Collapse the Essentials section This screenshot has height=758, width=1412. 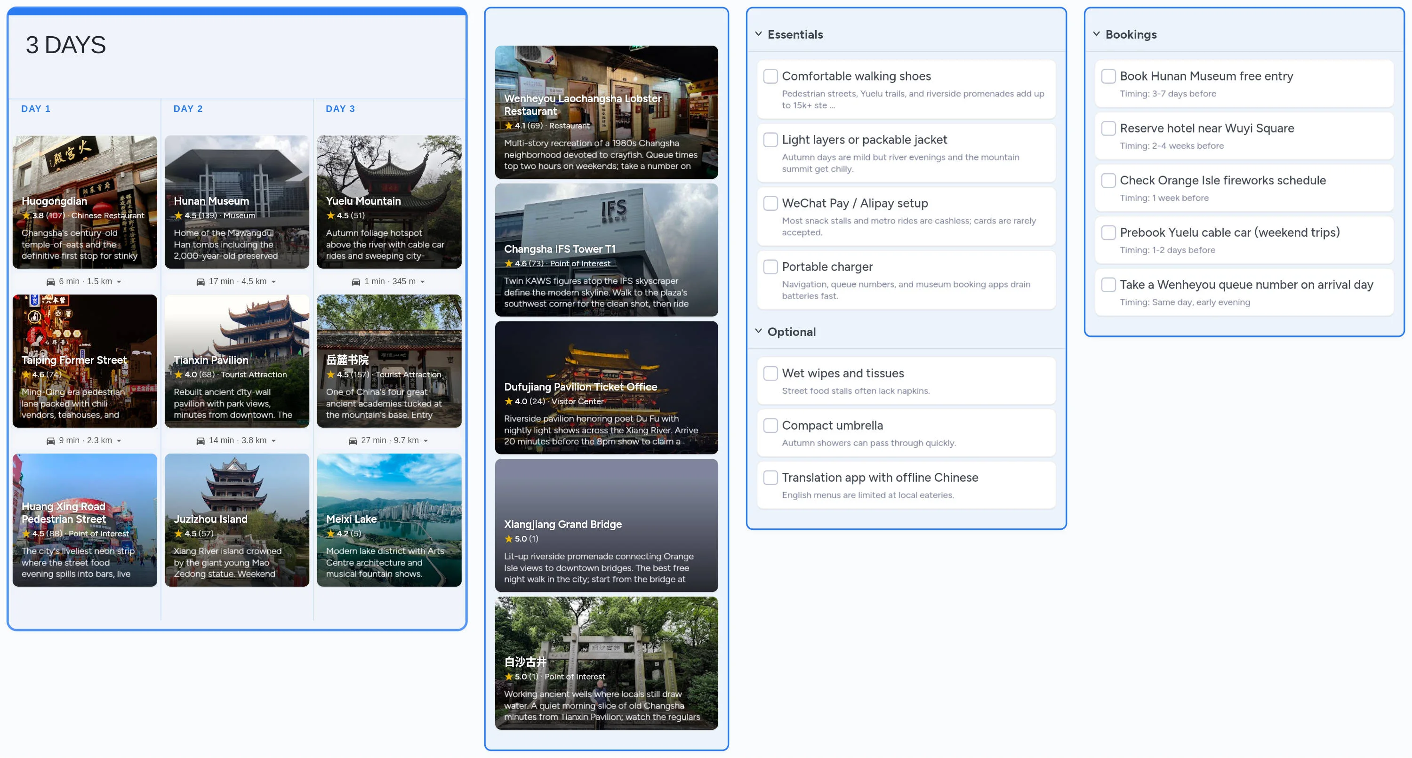759,34
